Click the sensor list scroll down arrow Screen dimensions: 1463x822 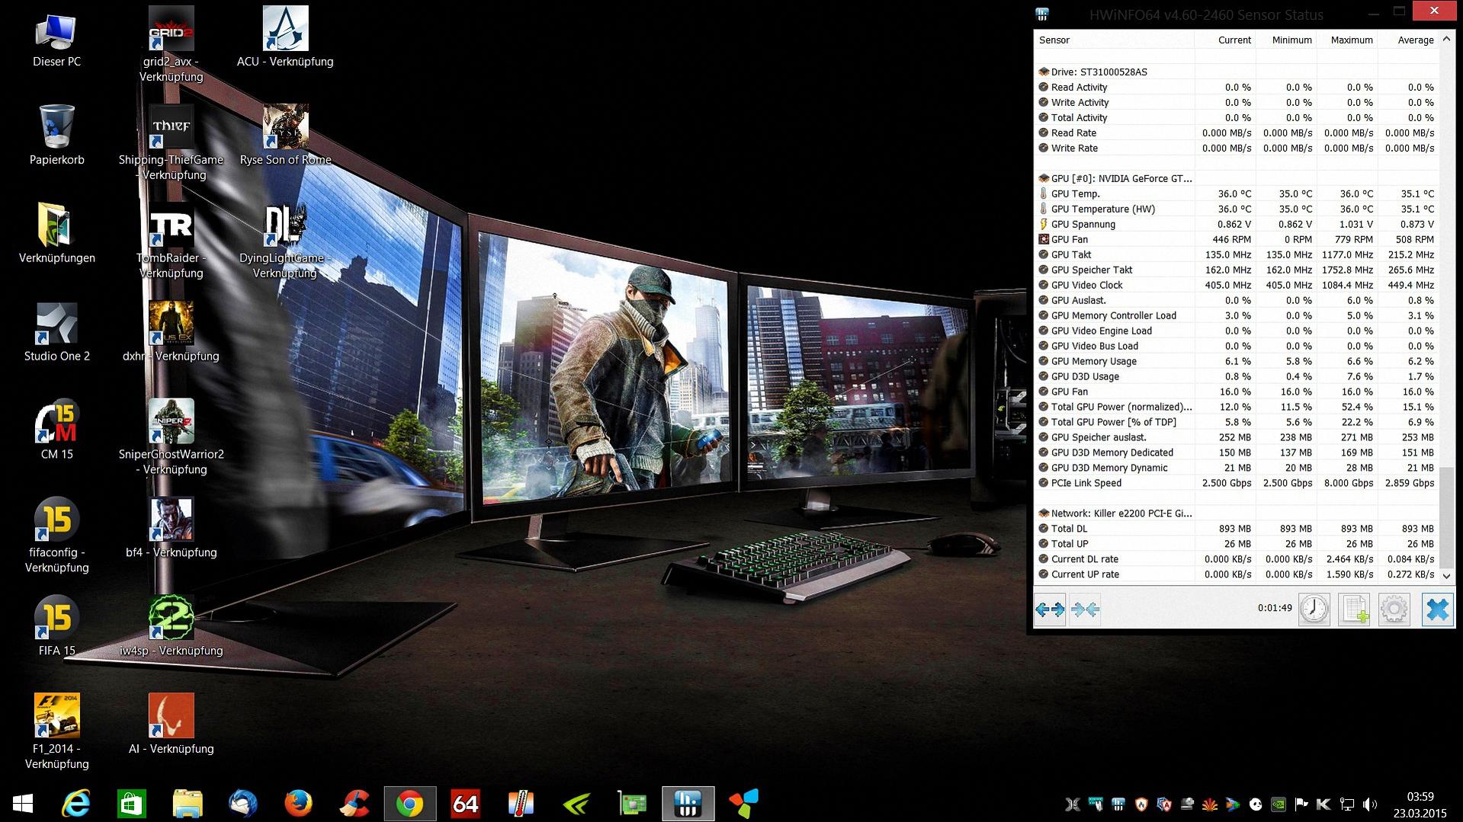[1446, 575]
